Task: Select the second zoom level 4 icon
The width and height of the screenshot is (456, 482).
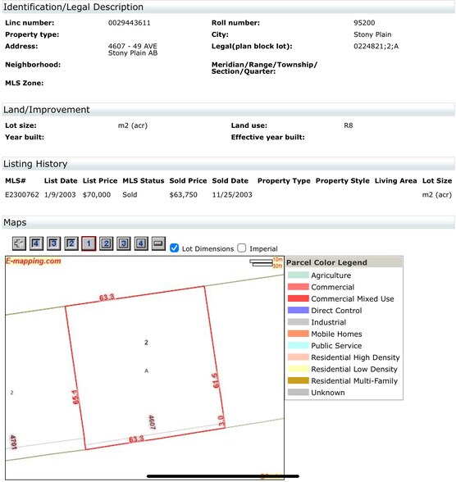Action: (x=141, y=243)
